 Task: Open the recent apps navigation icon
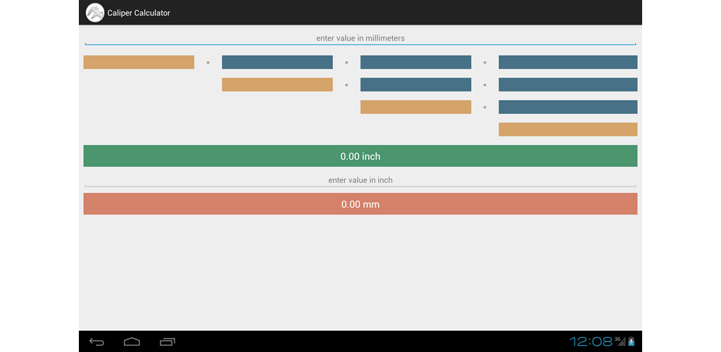pos(168,341)
